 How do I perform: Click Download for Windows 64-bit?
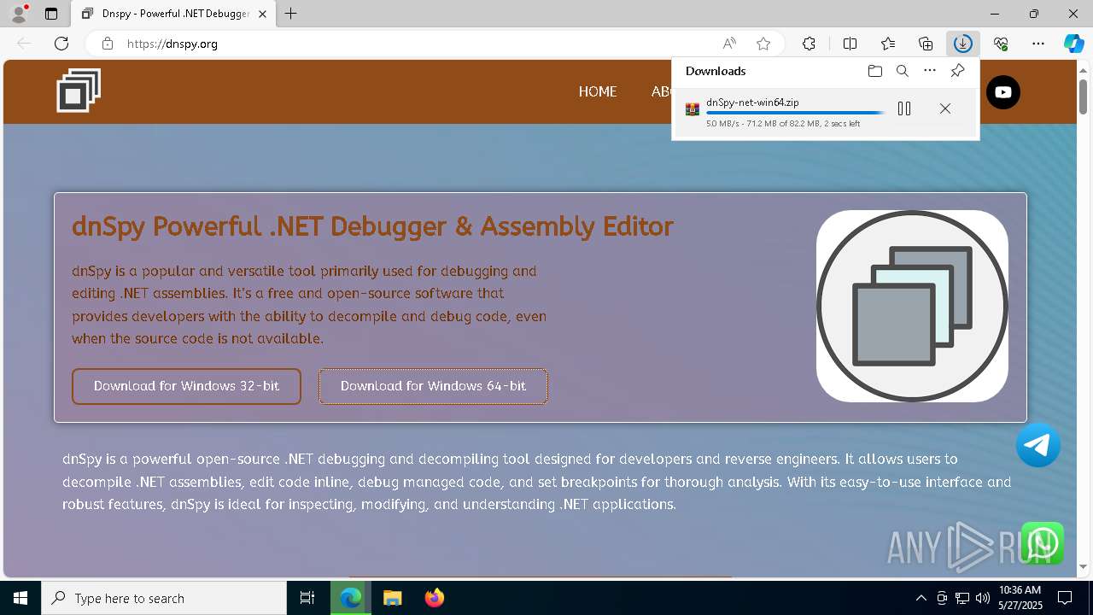(x=433, y=386)
